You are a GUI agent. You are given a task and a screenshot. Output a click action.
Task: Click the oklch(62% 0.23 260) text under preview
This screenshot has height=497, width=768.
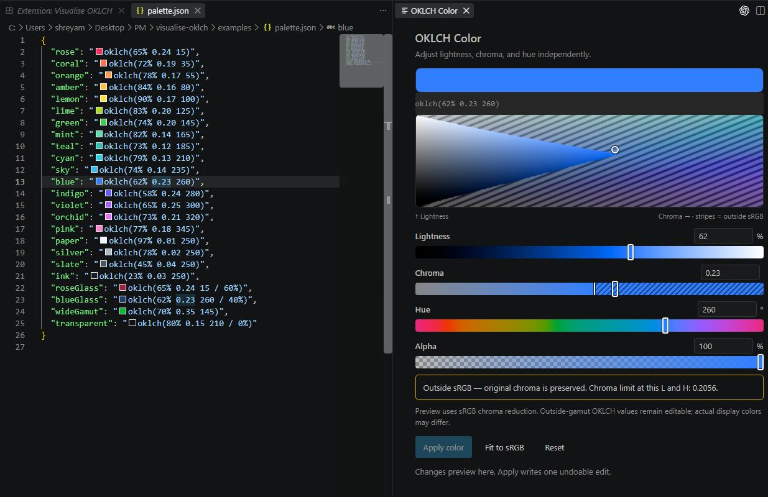tap(457, 104)
